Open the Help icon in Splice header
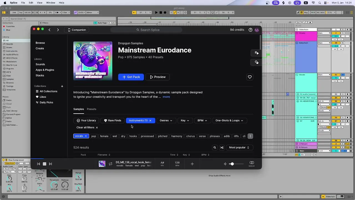The width and height of the screenshot is (355, 200). (x=250, y=30)
